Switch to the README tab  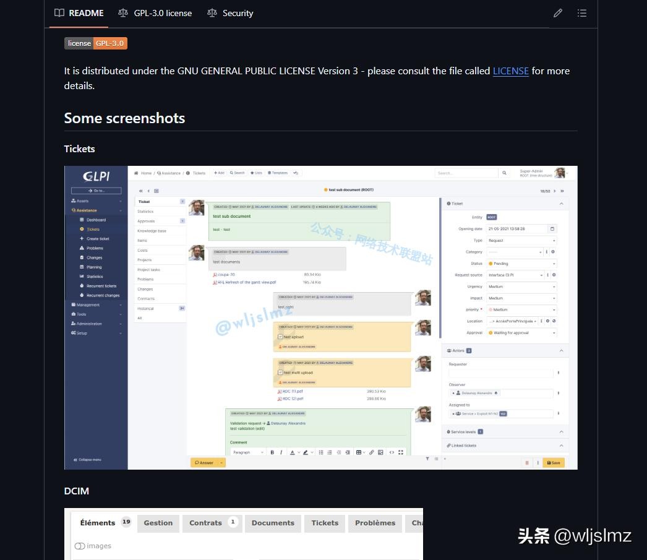coord(79,13)
